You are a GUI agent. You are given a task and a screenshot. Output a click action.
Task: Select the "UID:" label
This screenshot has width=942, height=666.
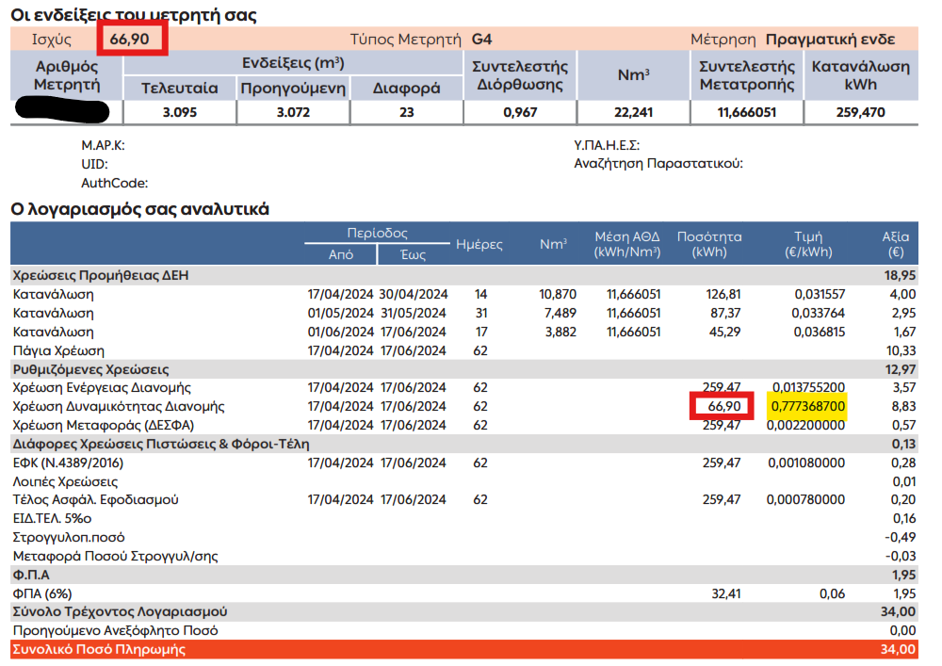pyautogui.click(x=94, y=164)
